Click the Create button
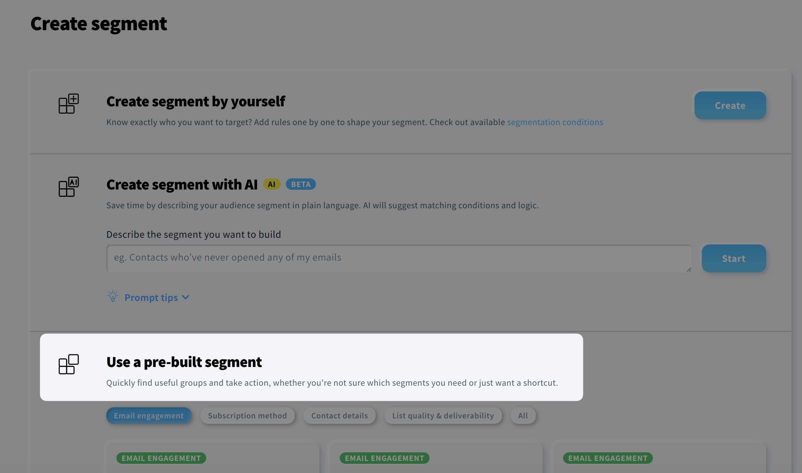Image resolution: width=802 pixels, height=473 pixels. pos(730,105)
